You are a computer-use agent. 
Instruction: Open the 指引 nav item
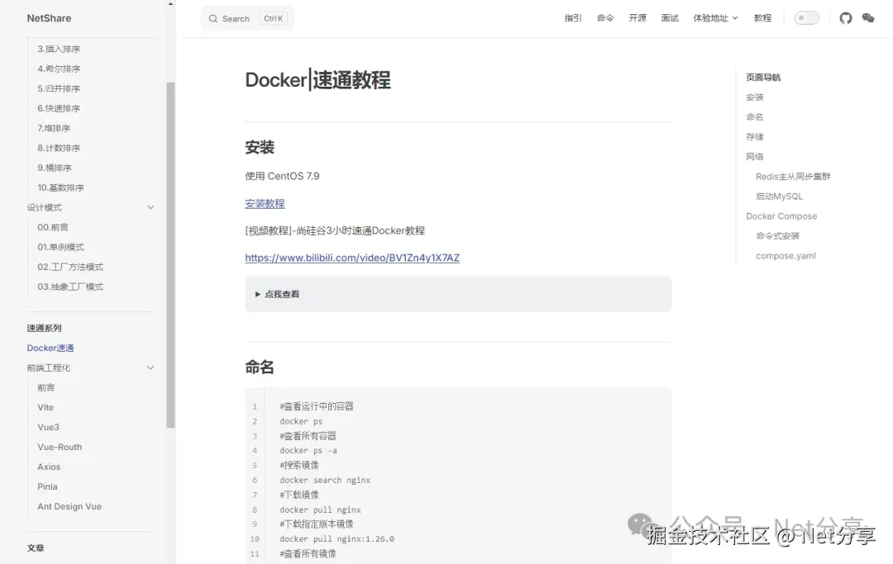tap(573, 18)
